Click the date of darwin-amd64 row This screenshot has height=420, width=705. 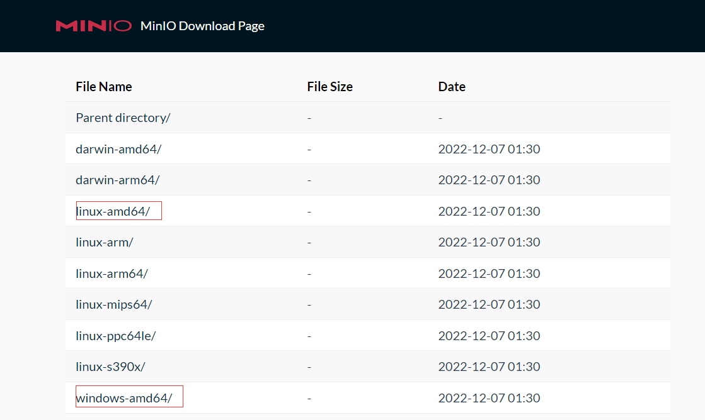[489, 149]
